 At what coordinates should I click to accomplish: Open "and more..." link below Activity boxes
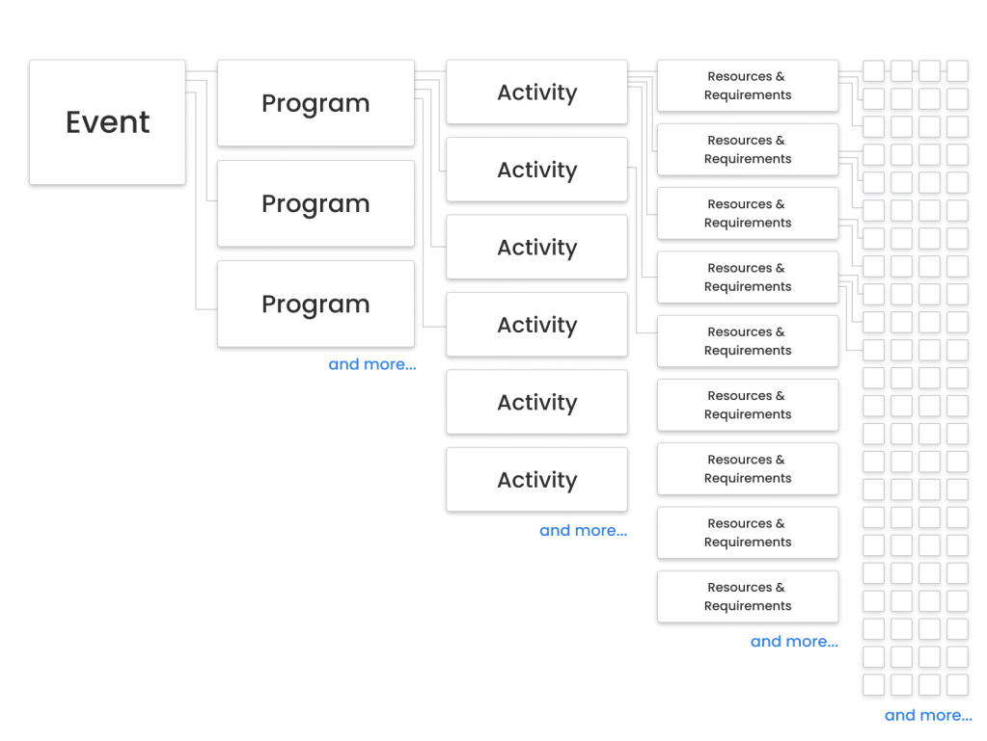[x=583, y=530]
